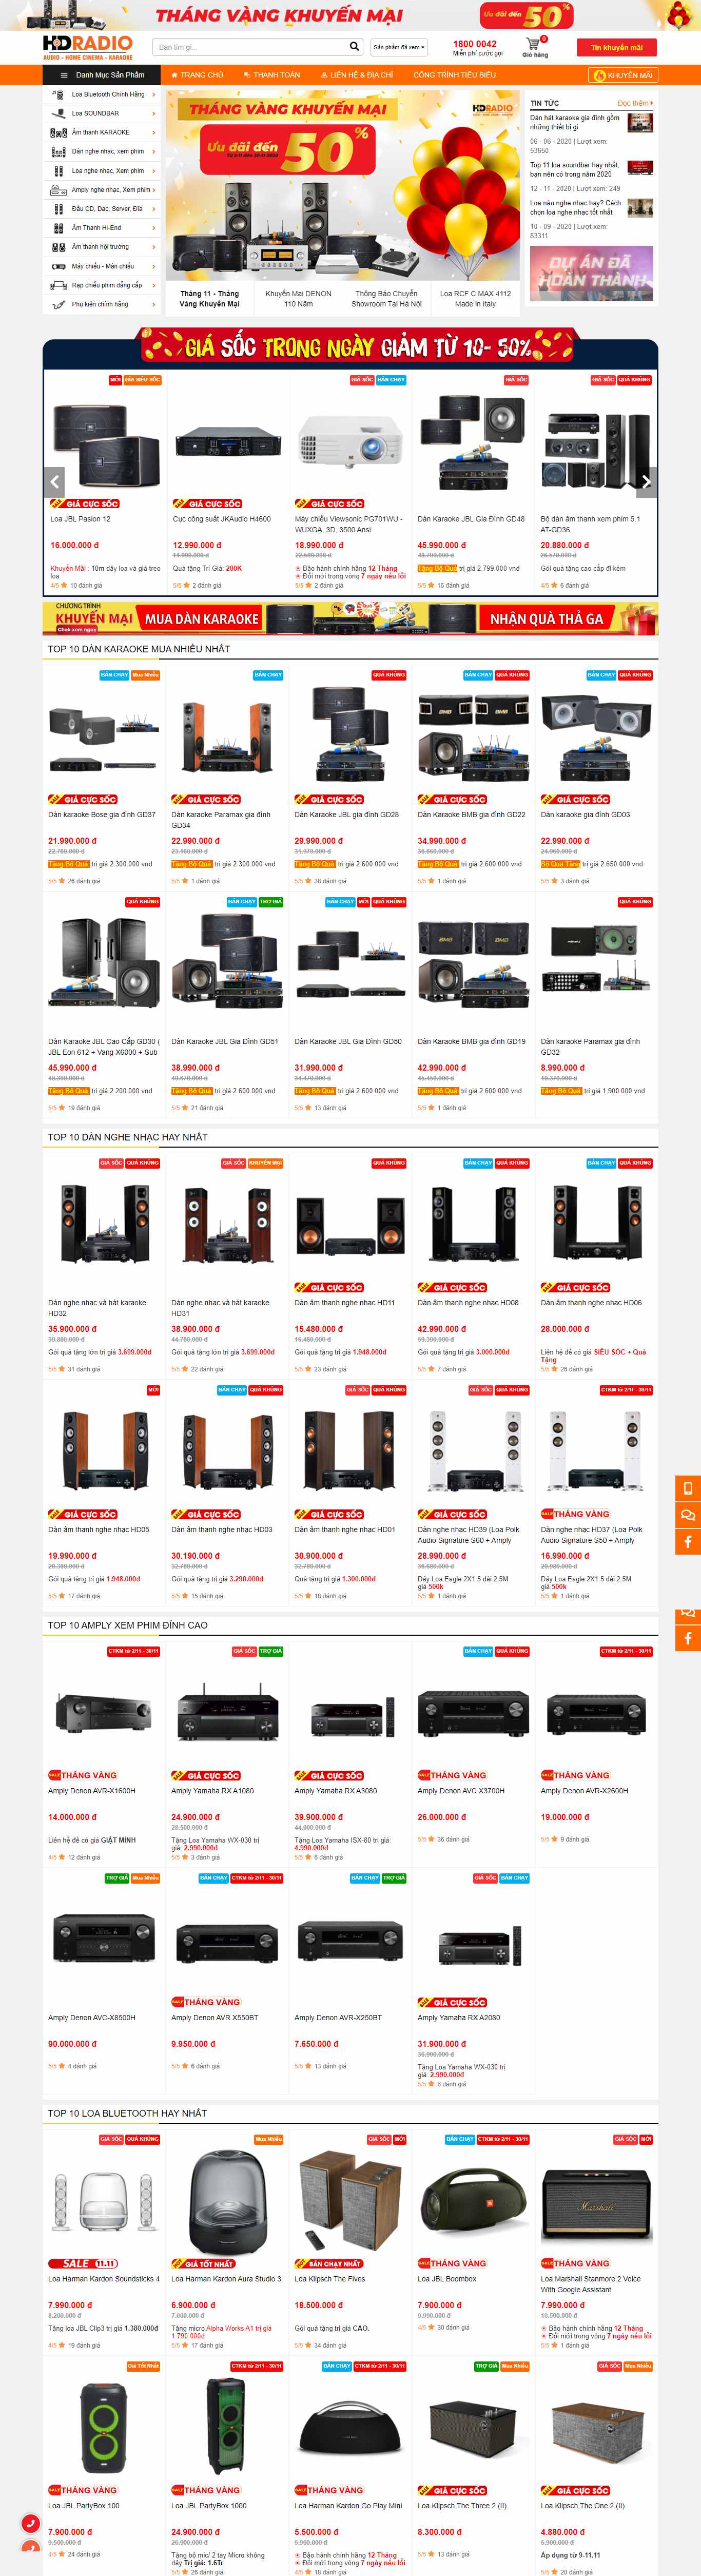Screen dimensions: 701x2576
Task: Select 'Khuyến Mại DENON 110 Năm' banner tab
Action: [298, 299]
